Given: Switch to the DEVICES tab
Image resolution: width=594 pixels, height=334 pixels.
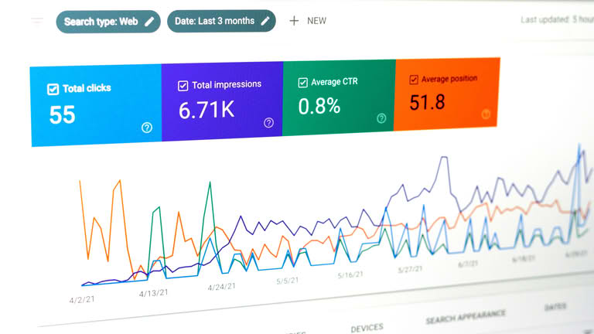Looking at the screenshot, I should pyautogui.click(x=367, y=328).
